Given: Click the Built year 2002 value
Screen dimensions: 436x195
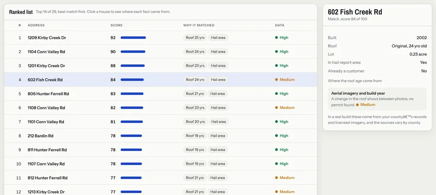Looking at the screenshot, I should [x=421, y=38].
